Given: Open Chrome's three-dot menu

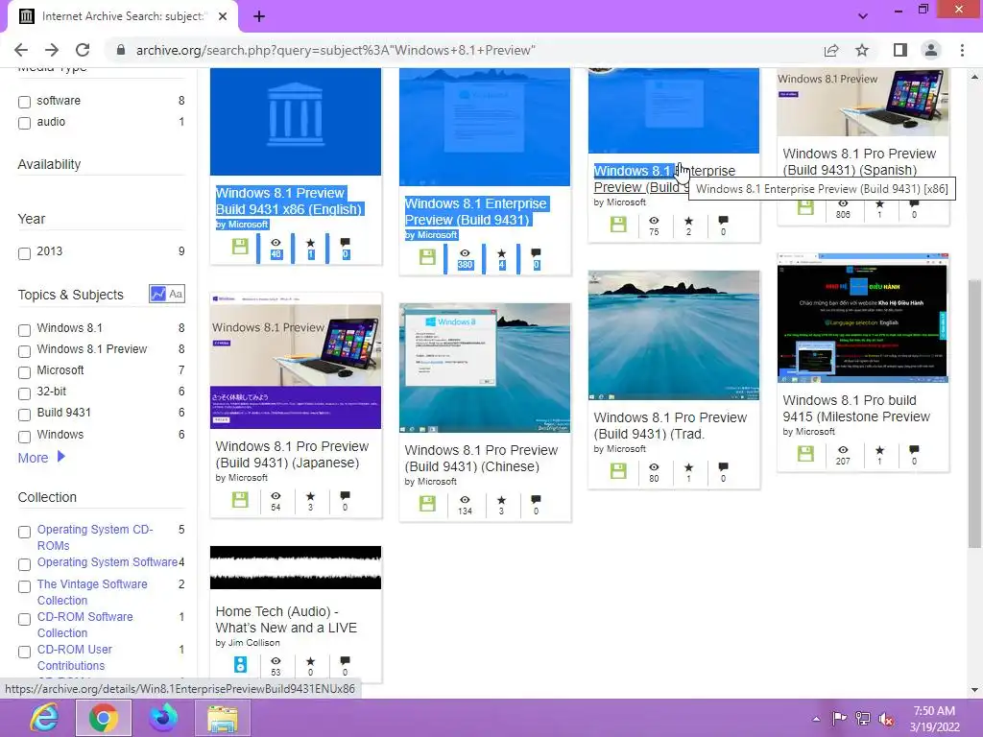Looking at the screenshot, I should tap(962, 50).
